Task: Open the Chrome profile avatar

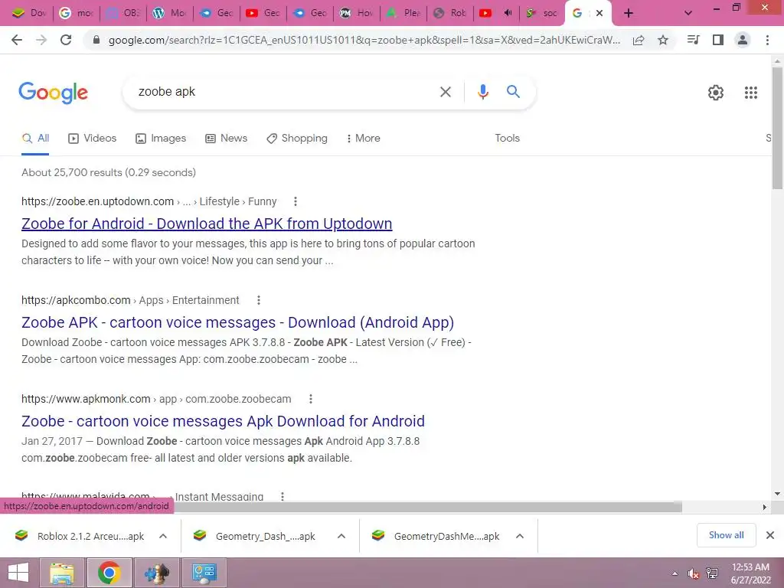Action: tap(743, 40)
